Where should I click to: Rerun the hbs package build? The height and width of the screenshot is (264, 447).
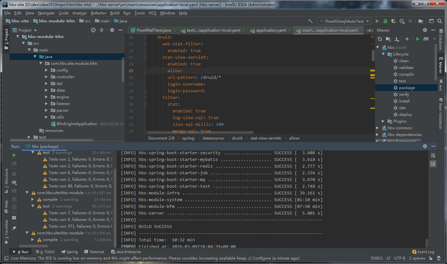[14, 155]
